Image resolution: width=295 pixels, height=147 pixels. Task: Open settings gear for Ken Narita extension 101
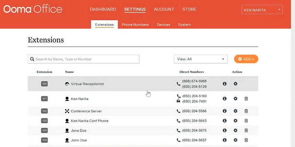235,99
